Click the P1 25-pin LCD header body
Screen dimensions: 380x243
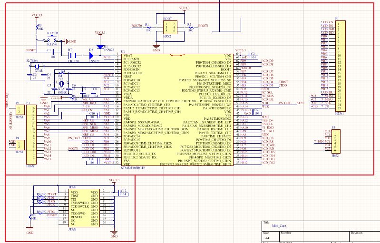(341, 66)
